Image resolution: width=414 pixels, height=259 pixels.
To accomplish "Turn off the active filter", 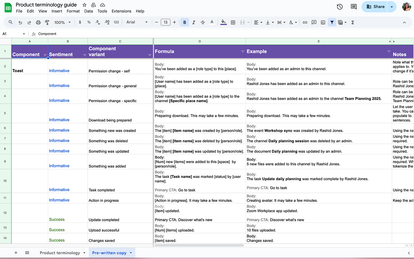I will point(332,22).
